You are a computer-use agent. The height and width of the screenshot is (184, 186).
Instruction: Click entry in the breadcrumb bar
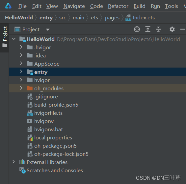coord(46,18)
